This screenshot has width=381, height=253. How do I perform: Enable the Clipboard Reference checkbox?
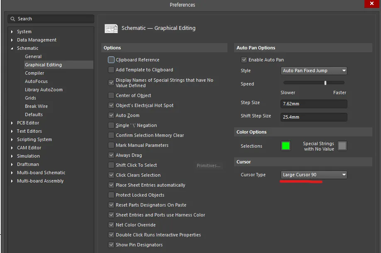click(x=111, y=60)
